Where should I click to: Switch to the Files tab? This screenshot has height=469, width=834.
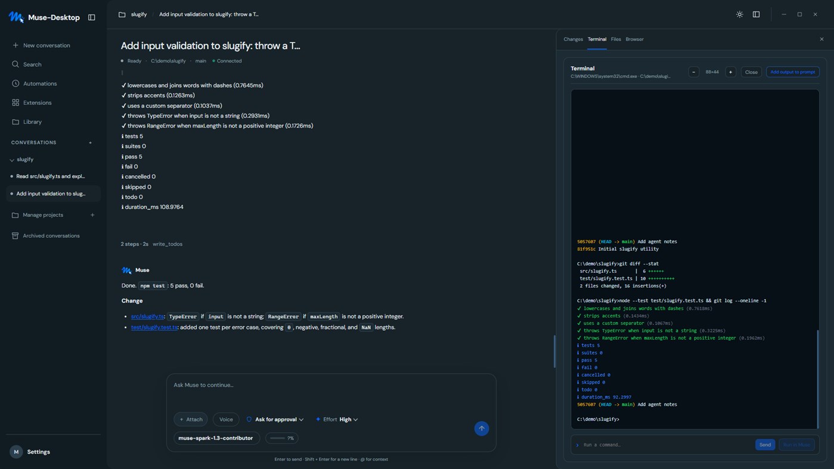(x=616, y=39)
